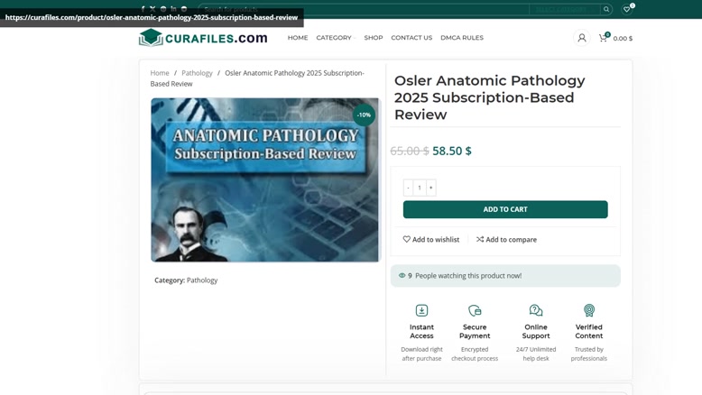Click Add to compare
Image resolution: width=702 pixels, height=395 pixels.
[x=506, y=239]
